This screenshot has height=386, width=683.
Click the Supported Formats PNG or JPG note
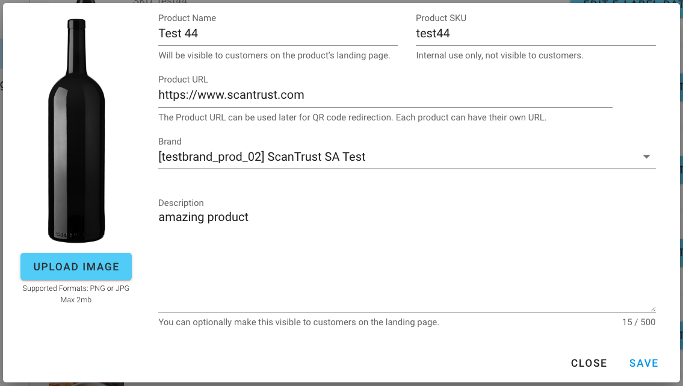tap(76, 288)
